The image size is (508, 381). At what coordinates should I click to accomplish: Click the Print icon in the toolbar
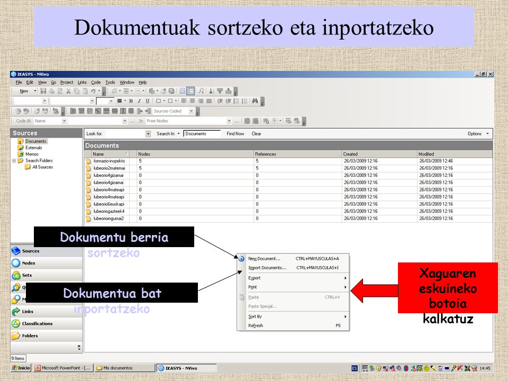pyautogui.click(x=52, y=91)
